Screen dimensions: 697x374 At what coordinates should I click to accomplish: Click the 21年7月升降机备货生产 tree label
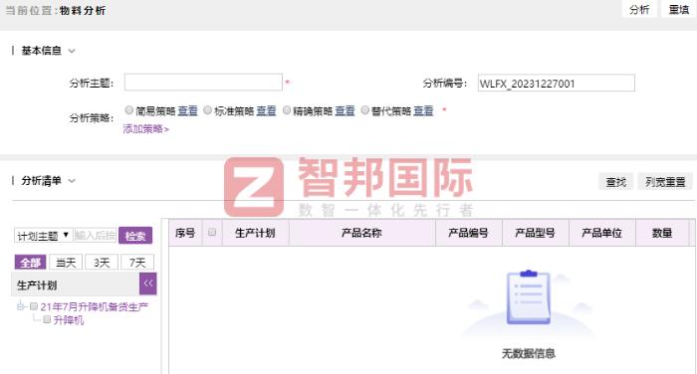tap(95, 307)
